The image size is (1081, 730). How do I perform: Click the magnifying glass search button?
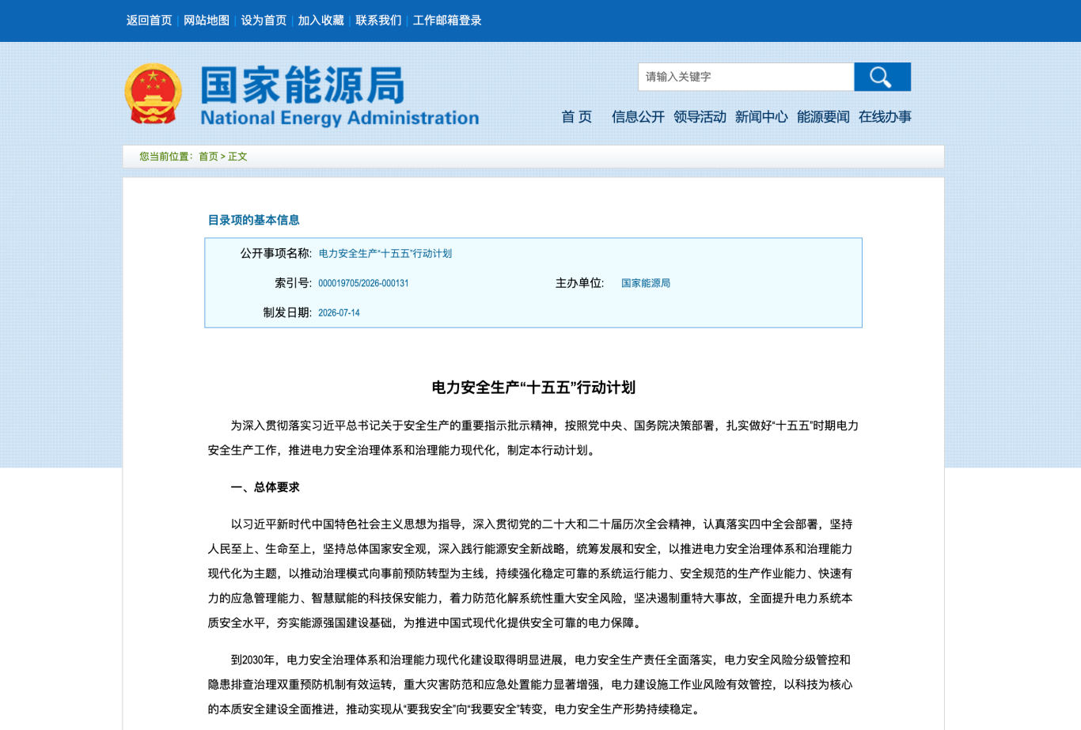882,77
